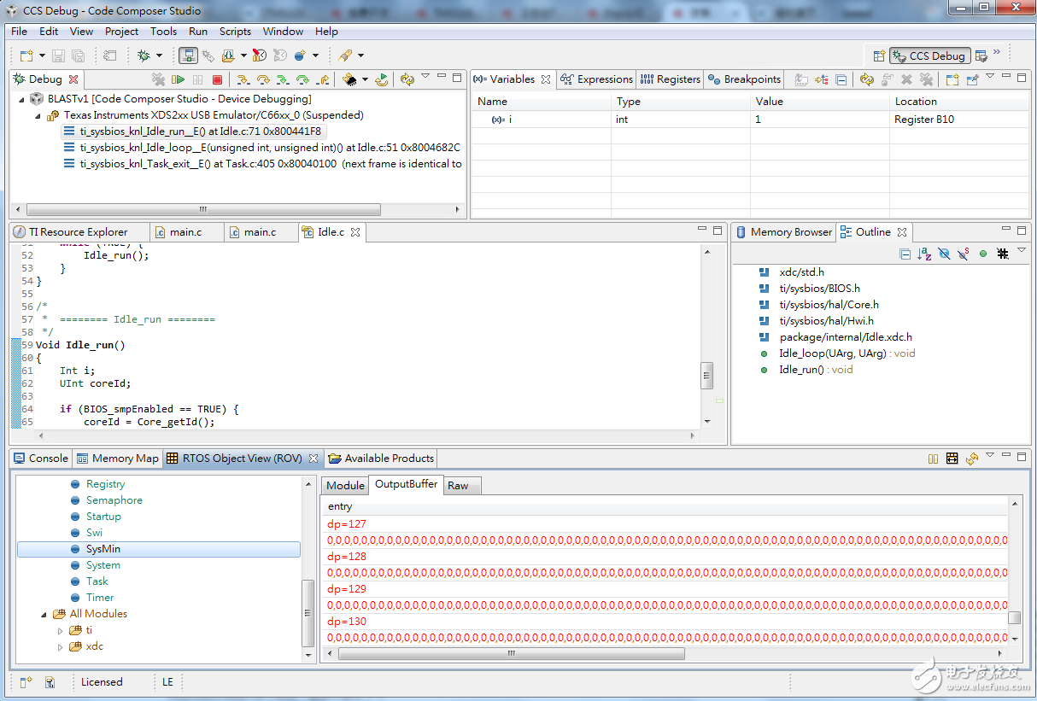Collapse all items in the Variables view
1037x701 pixels.
tap(841, 79)
